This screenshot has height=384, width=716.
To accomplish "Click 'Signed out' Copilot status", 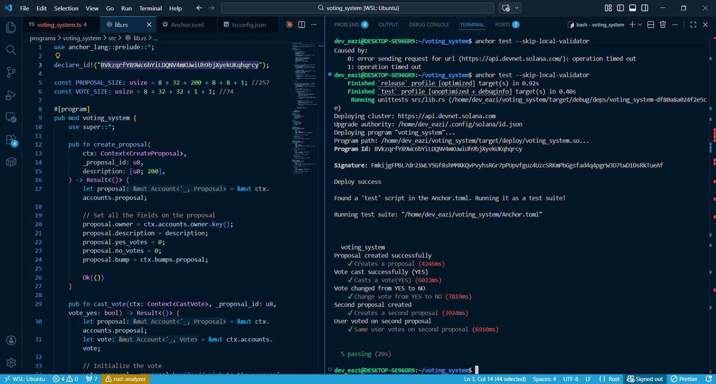I will point(645,379).
